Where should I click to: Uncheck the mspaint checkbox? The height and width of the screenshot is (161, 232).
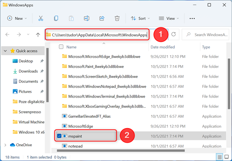59,136
